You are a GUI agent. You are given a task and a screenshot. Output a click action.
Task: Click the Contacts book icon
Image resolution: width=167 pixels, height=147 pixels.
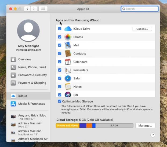click(68, 54)
